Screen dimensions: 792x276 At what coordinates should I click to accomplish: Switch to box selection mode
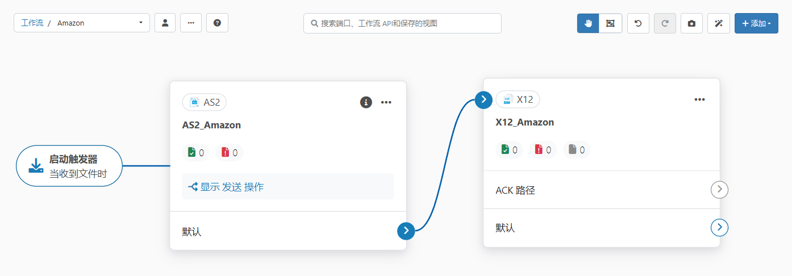610,23
